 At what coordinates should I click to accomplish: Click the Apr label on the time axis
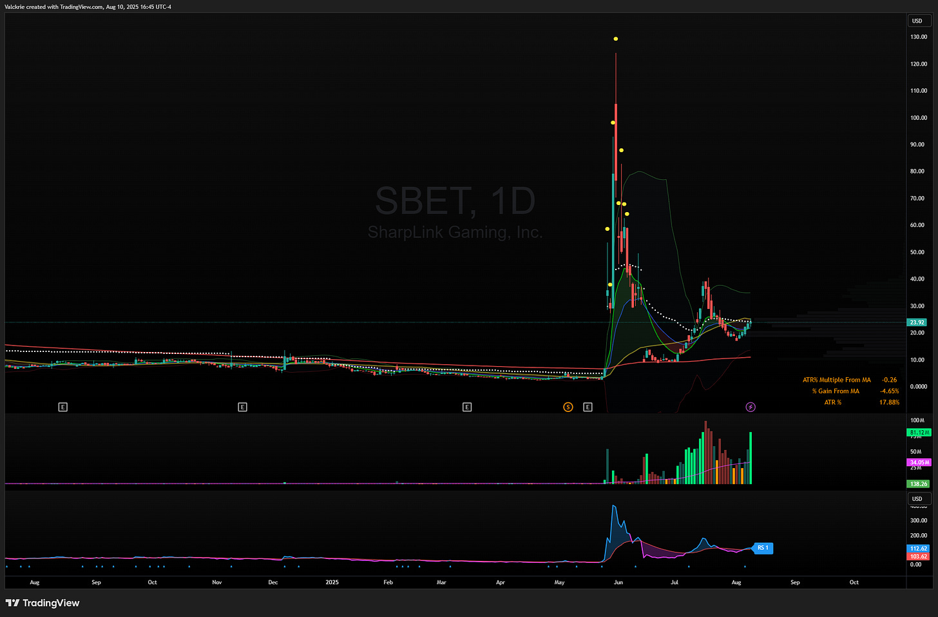tap(501, 582)
